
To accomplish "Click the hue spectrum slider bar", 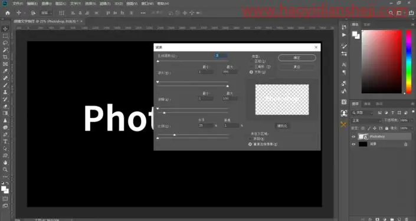I will pos(409,61).
